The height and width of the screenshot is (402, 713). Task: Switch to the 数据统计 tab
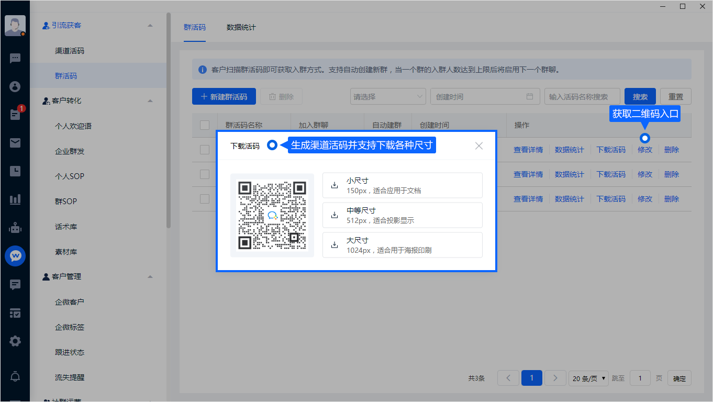(241, 27)
